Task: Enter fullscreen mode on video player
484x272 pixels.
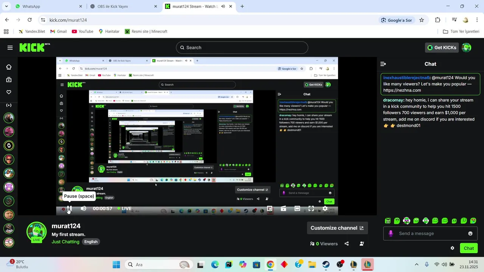Action: click(x=311, y=209)
